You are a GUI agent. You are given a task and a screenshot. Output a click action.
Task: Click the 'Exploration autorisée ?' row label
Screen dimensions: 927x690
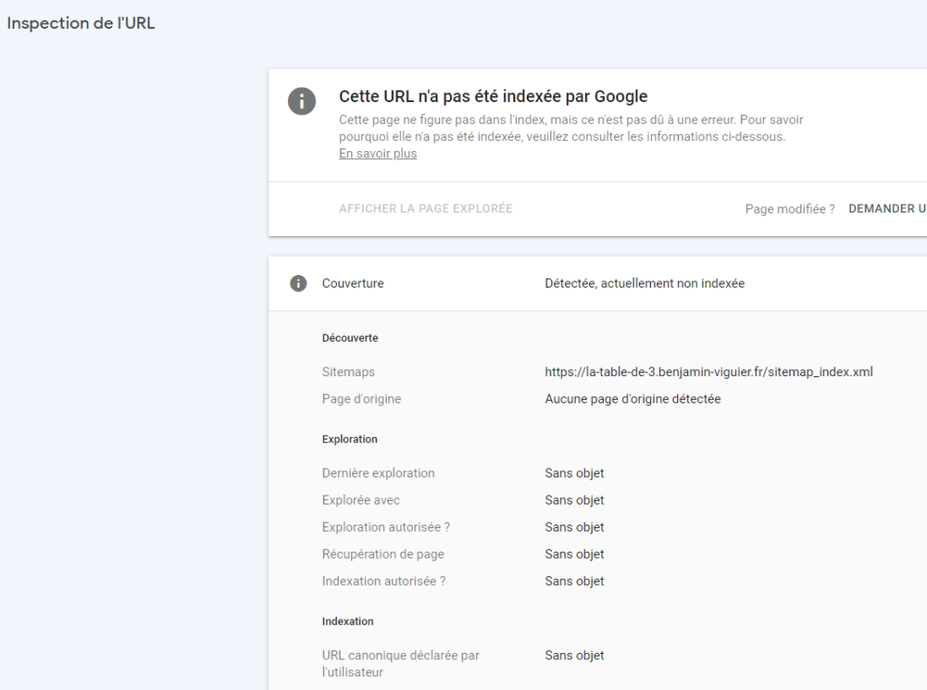click(x=386, y=527)
